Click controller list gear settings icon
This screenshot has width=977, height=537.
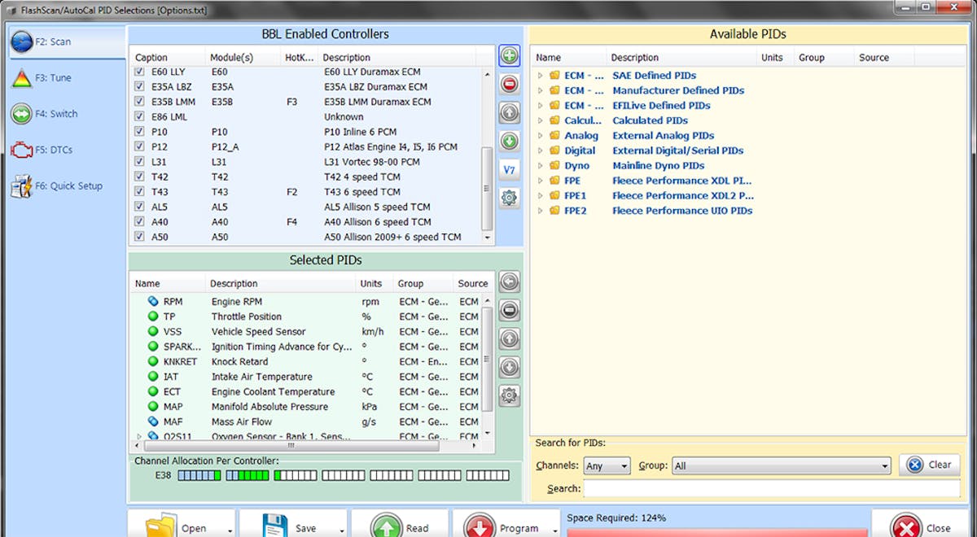[x=510, y=198]
